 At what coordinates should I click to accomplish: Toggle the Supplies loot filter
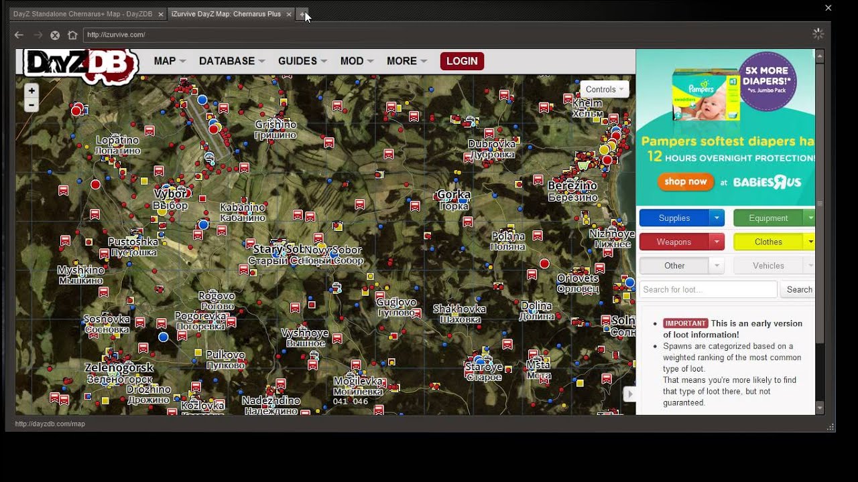click(x=674, y=218)
